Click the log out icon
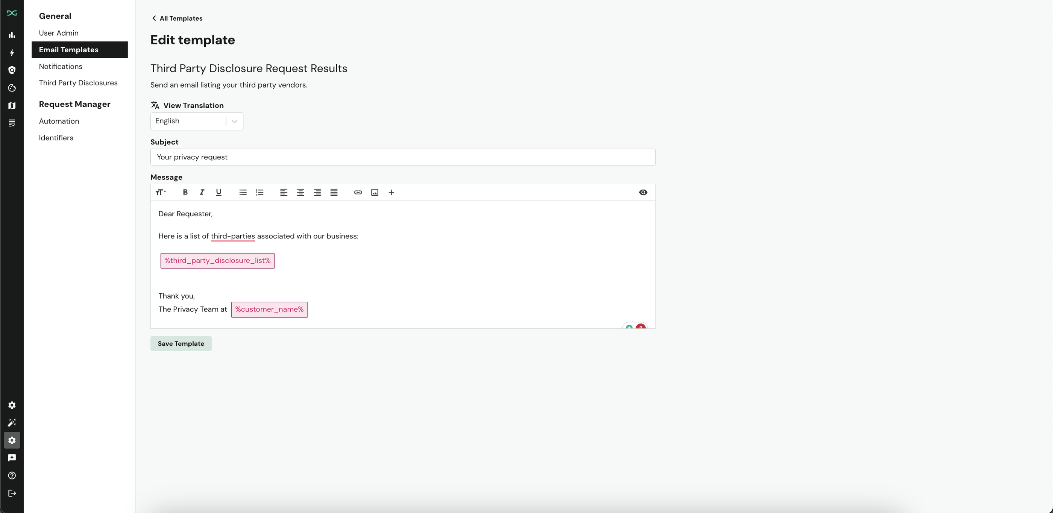 pyautogui.click(x=12, y=493)
